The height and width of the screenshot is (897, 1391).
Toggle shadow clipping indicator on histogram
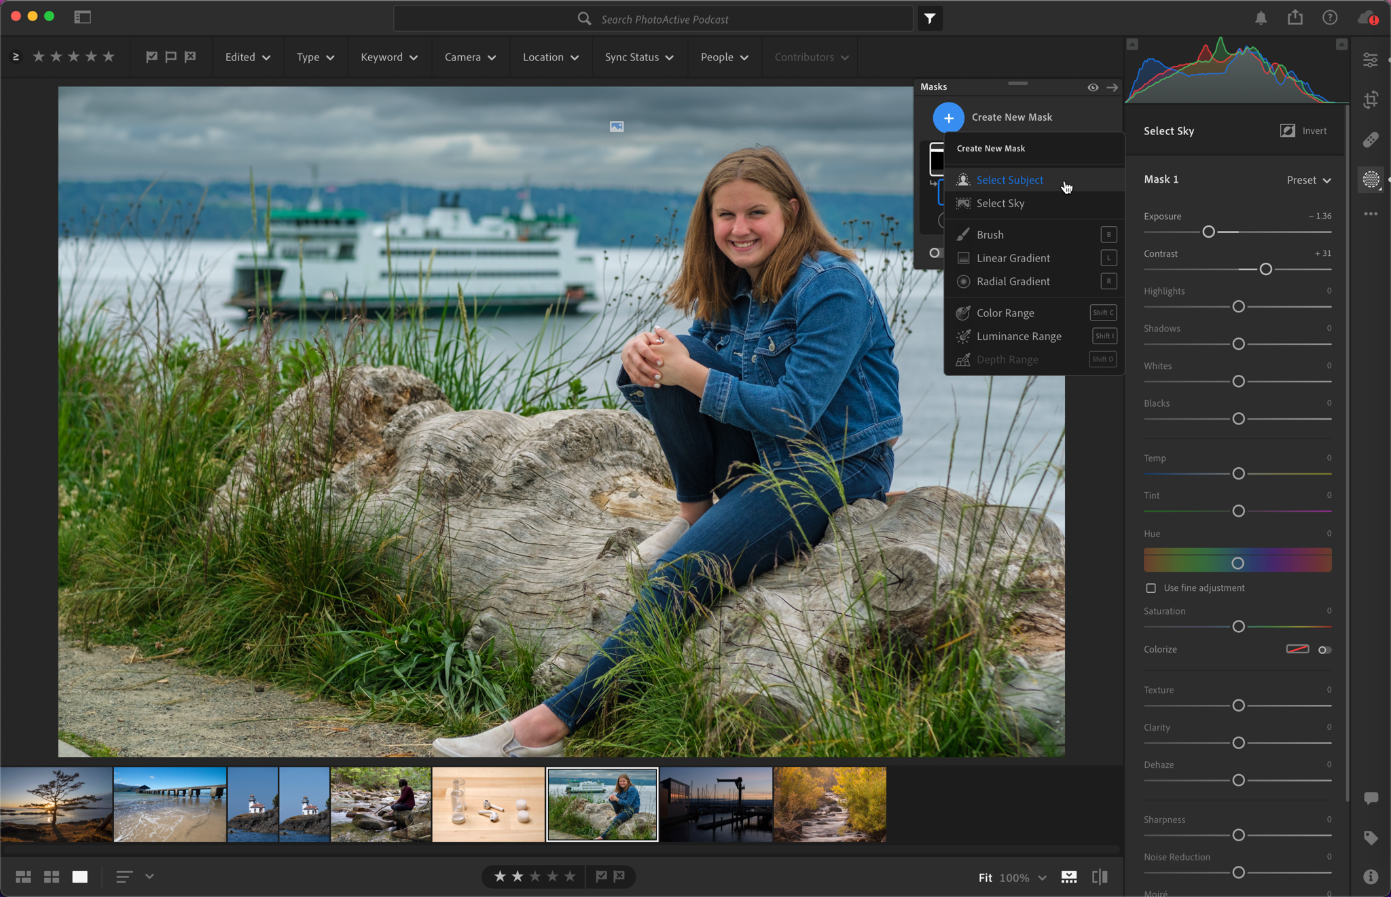pyautogui.click(x=1132, y=44)
